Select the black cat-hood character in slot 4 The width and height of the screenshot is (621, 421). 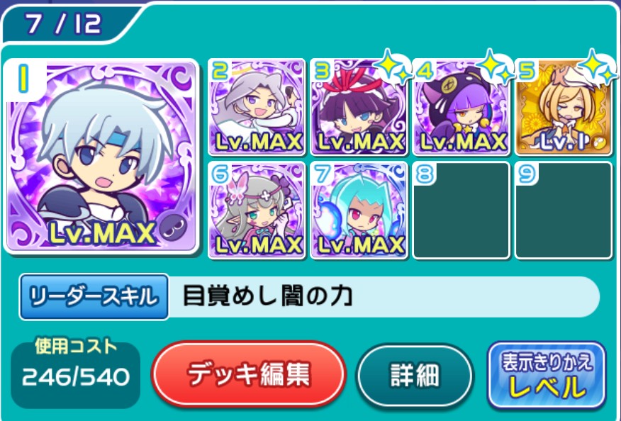pyautogui.click(x=461, y=107)
